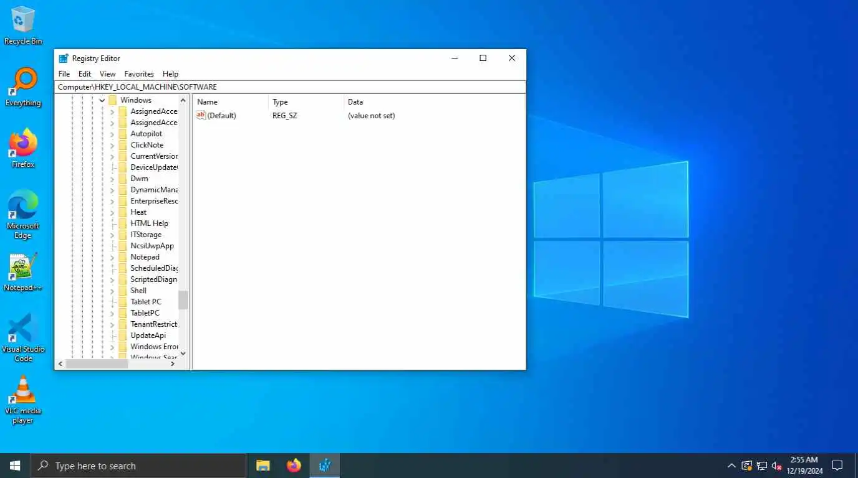Open the Firefox desktop shortcut
Image resolution: width=858 pixels, height=478 pixels.
23,148
